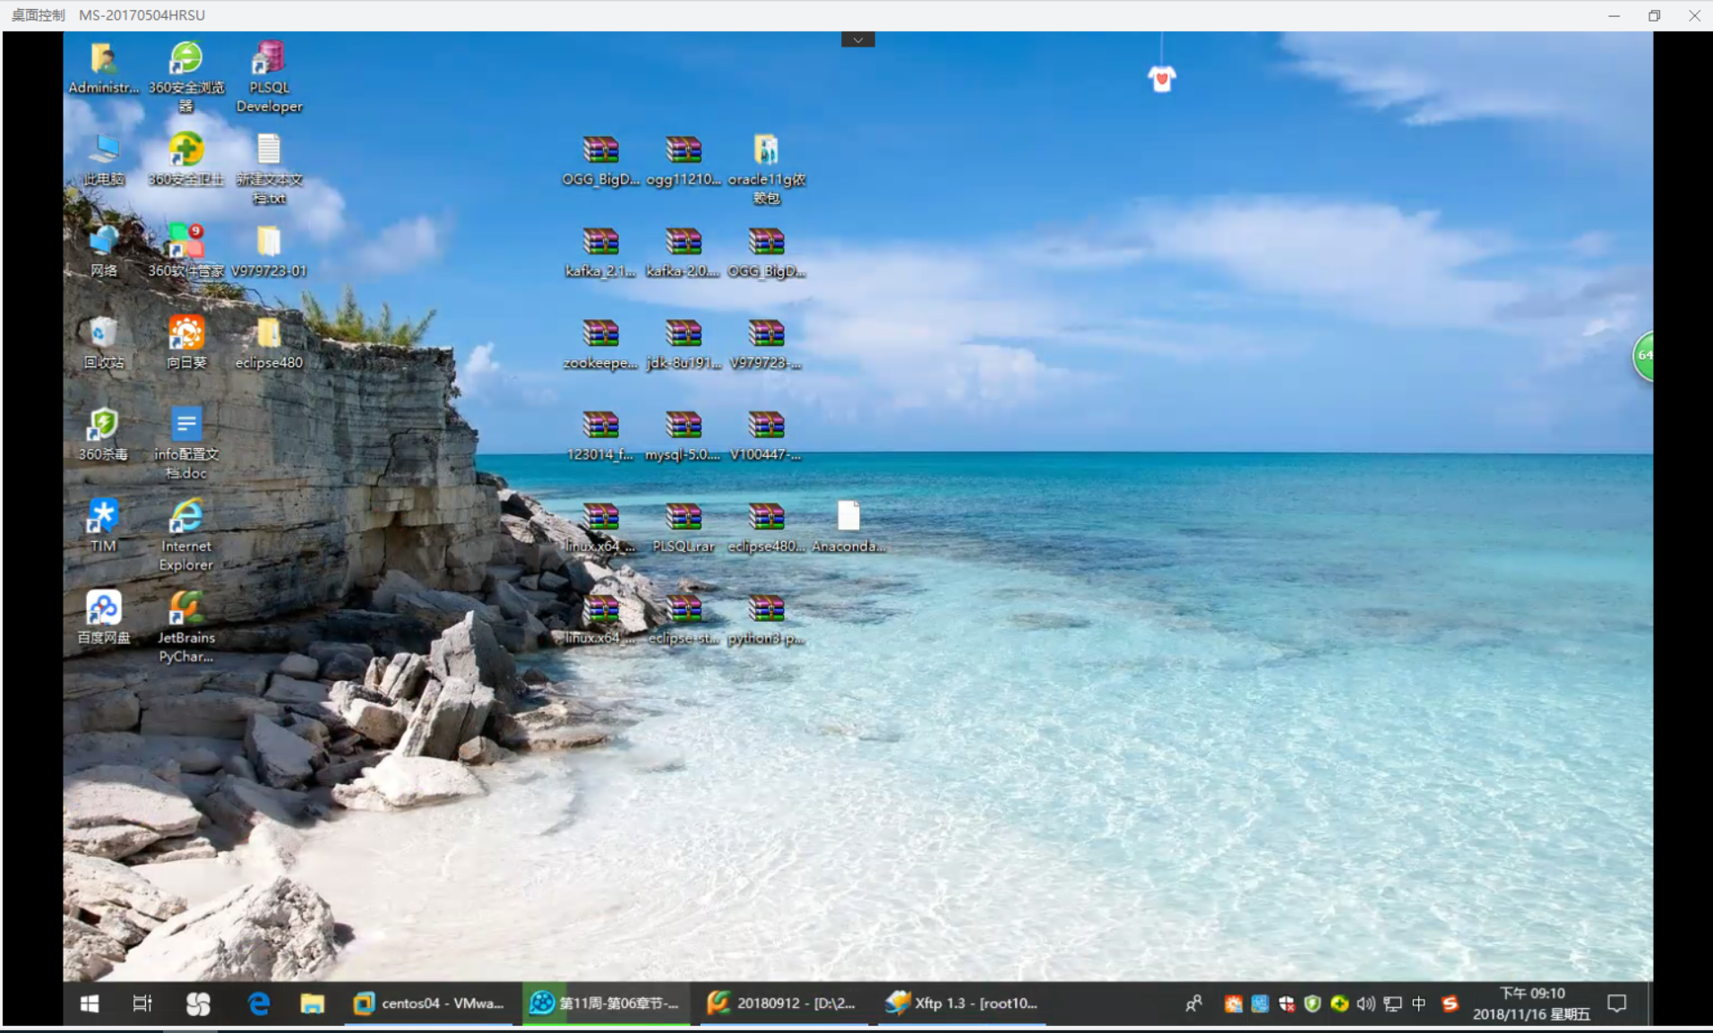Switch to centos04 VMware taskbar window

tap(429, 1003)
